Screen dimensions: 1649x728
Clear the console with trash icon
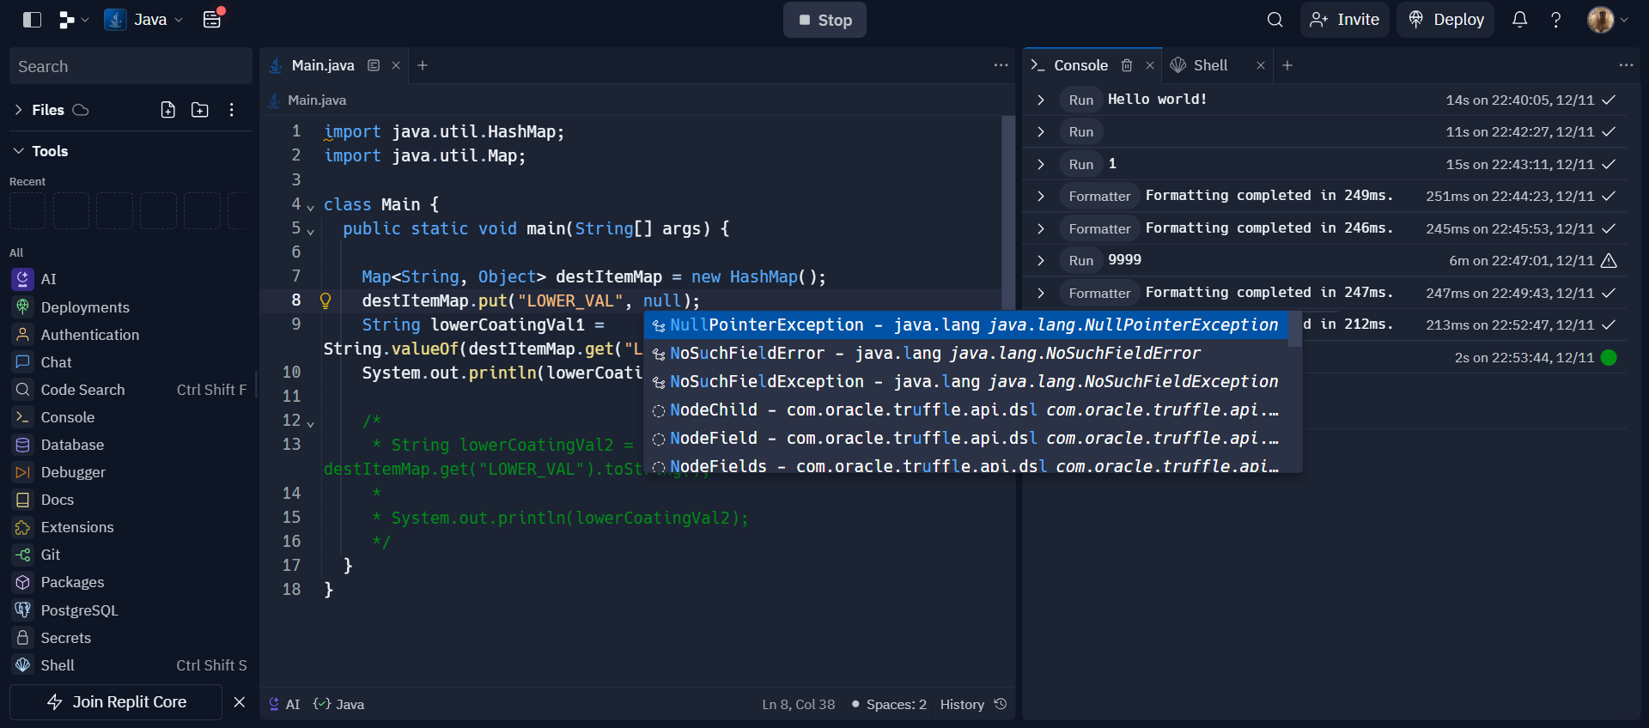(1127, 65)
